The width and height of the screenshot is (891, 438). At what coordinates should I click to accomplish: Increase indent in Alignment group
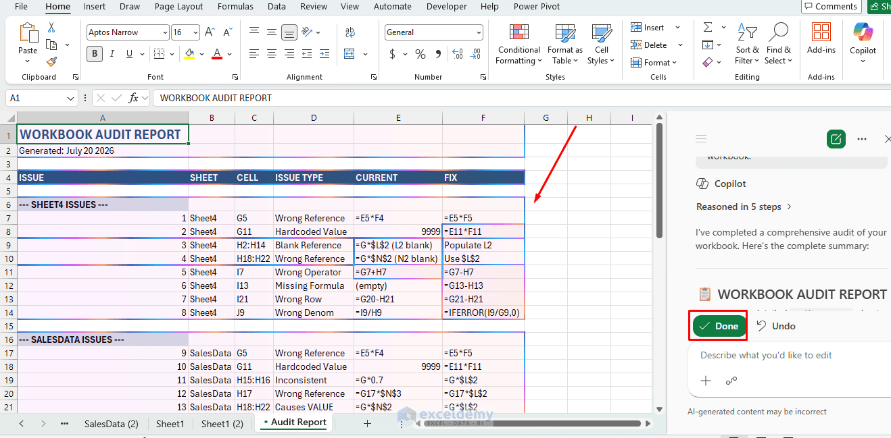pos(326,54)
